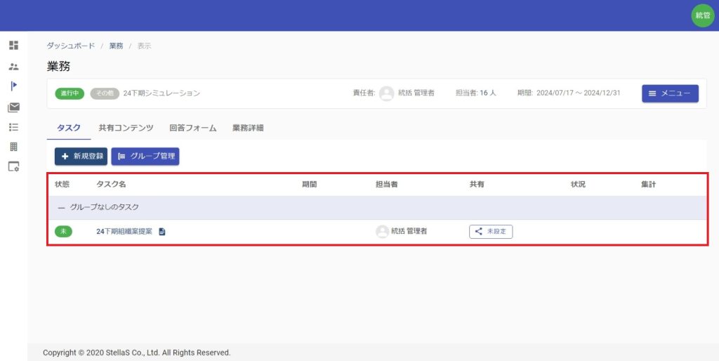Open the 業務詳細 tab
The height and width of the screenshot is (361, 719).
point(248,128)
